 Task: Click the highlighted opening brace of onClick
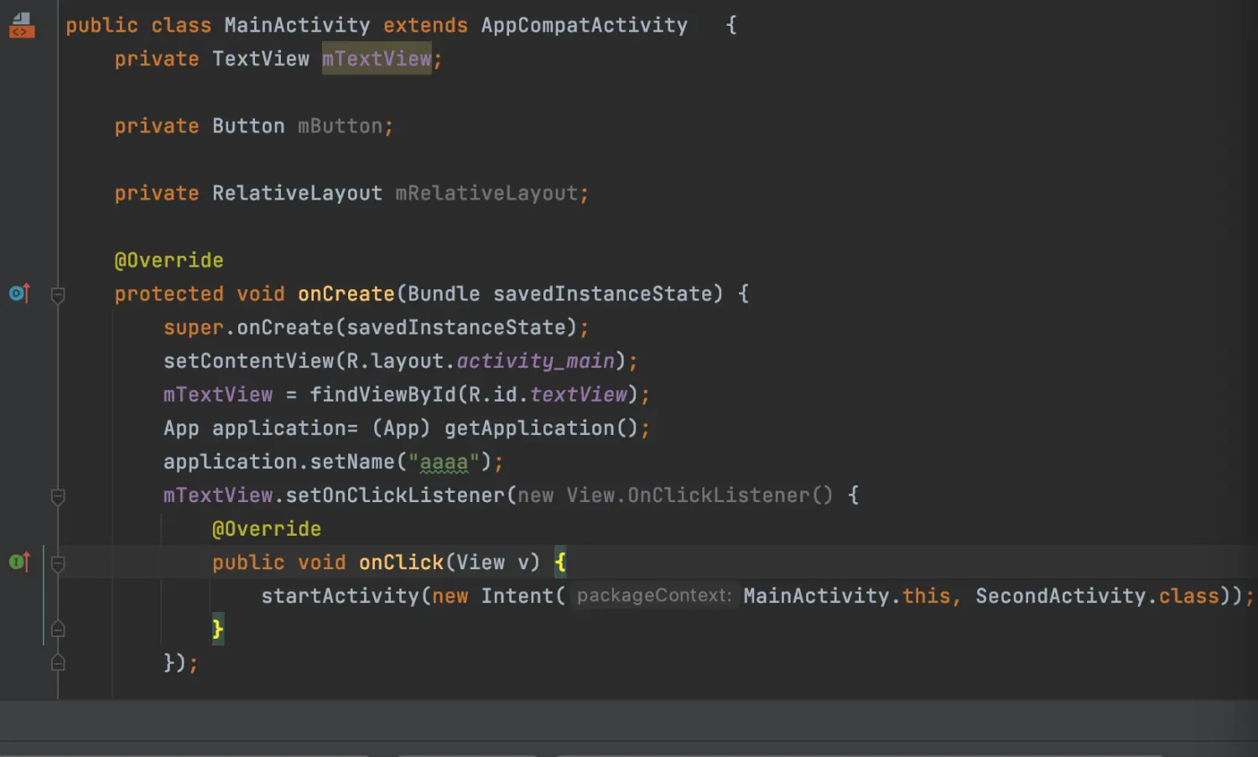tap(560, 562)
